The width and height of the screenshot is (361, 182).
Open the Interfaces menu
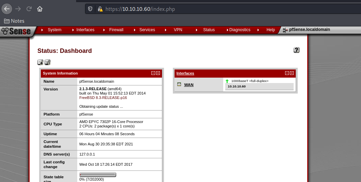click(85, 30)
